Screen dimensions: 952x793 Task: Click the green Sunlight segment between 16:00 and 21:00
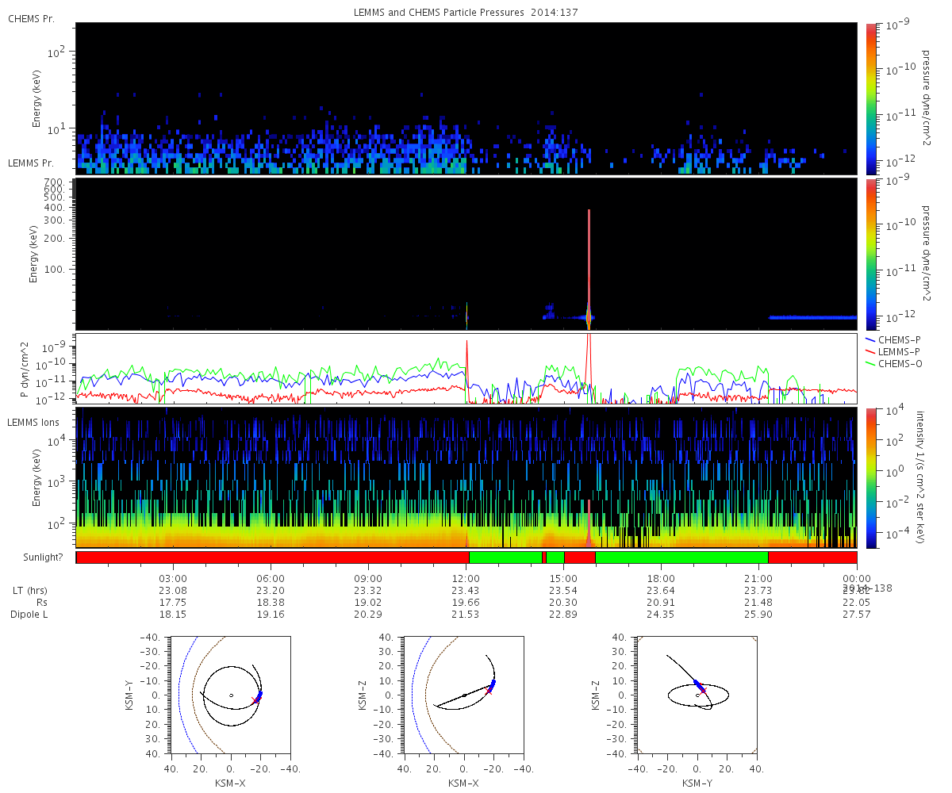click(x=681, y=557)
